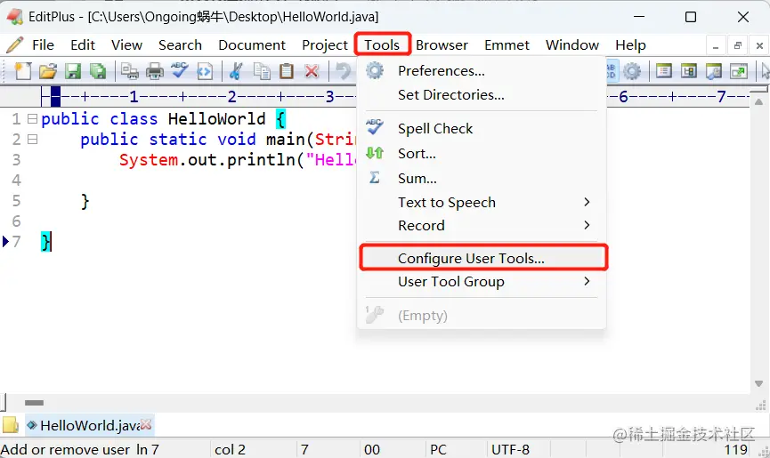Create a new document from the toolbar

22,71
